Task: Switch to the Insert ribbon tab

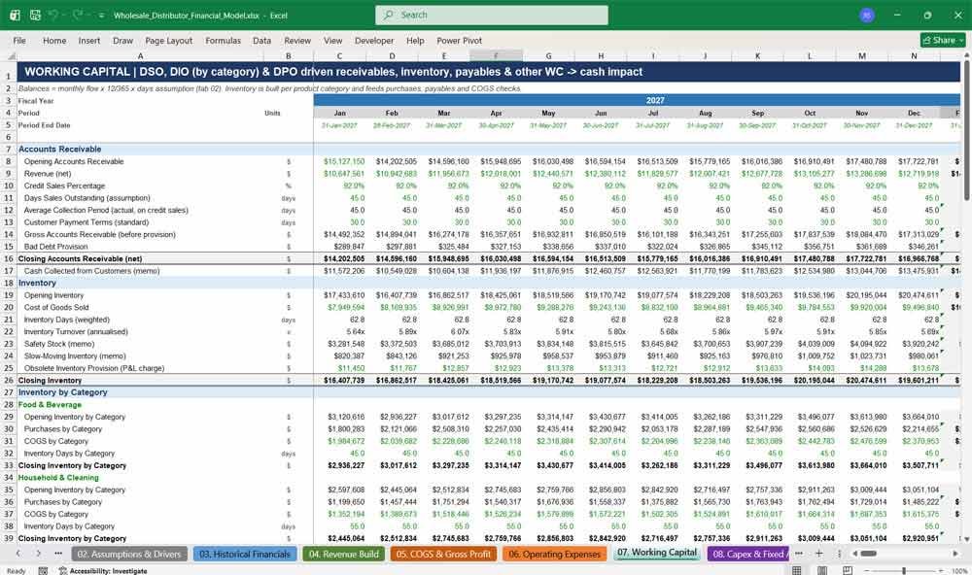Action: click(89, 40)
